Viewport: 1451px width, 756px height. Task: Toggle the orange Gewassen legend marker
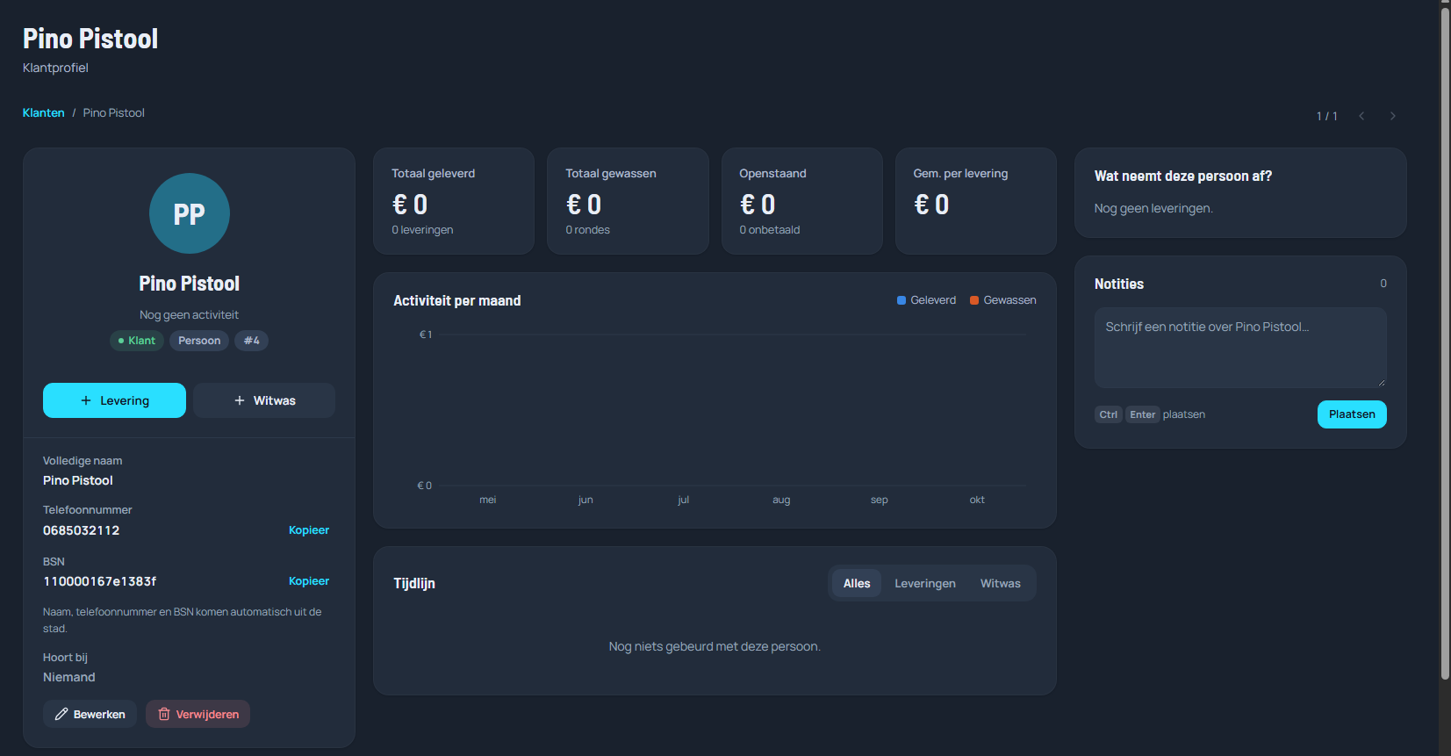click(974, 300)
